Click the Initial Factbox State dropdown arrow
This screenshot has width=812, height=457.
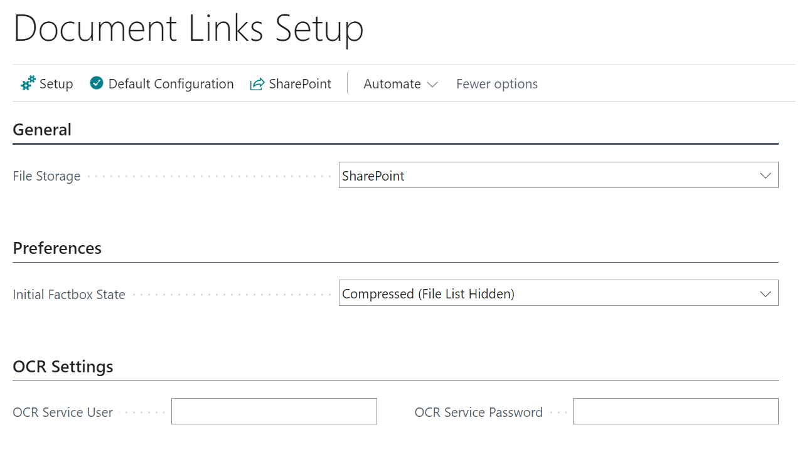(x=765, y=293)
